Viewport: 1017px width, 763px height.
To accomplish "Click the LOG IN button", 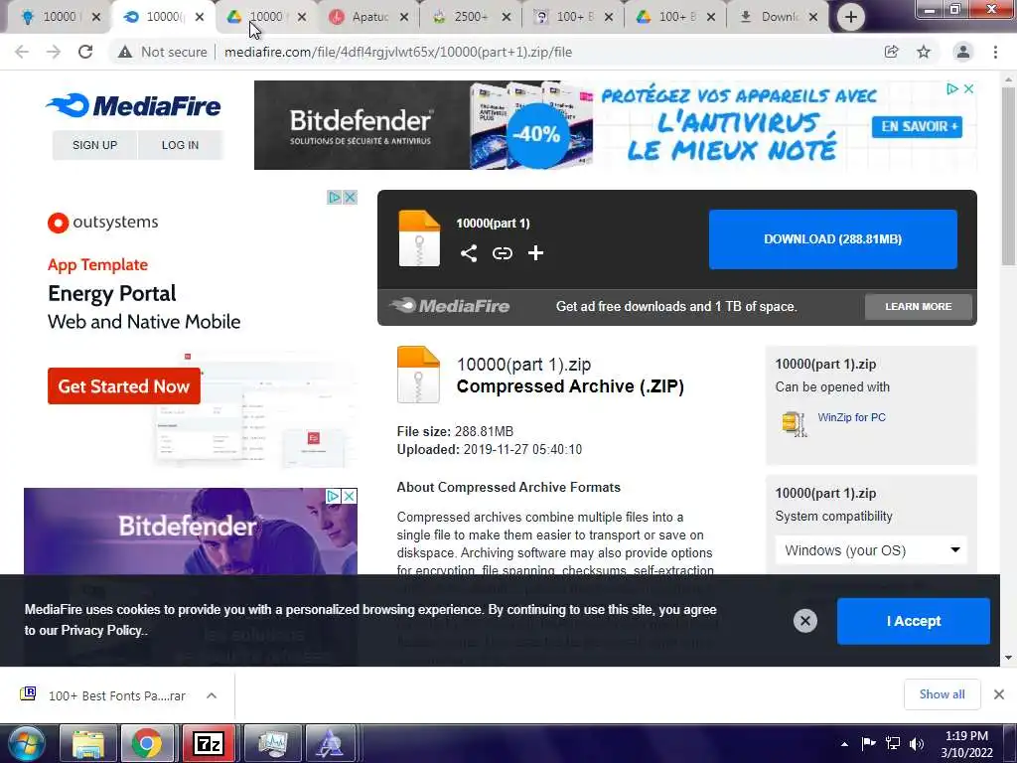I will (x=180, y=145).
